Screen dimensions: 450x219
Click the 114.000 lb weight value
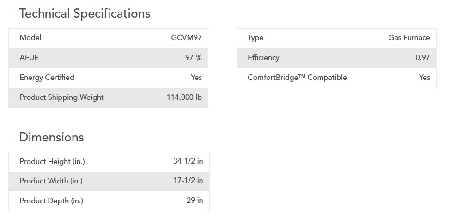point(184,97)
